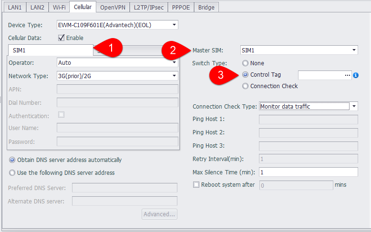
Task: Open the L2TP/IPsec tab
Action: pos(149,7)
